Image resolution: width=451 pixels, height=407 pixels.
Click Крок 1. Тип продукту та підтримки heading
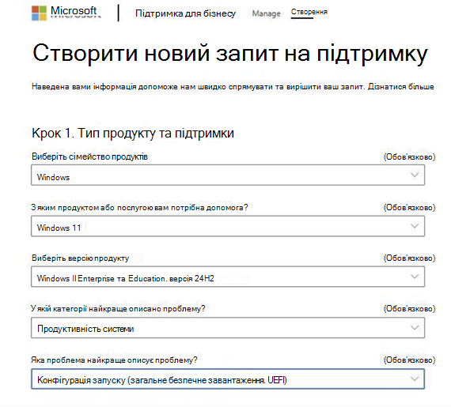click(133, 133)
